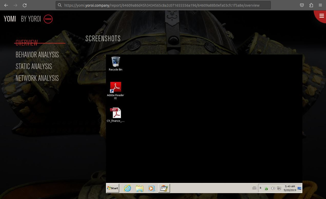Click the network tray icon
This screenshot has height=199, width=326.
point(279,189)
